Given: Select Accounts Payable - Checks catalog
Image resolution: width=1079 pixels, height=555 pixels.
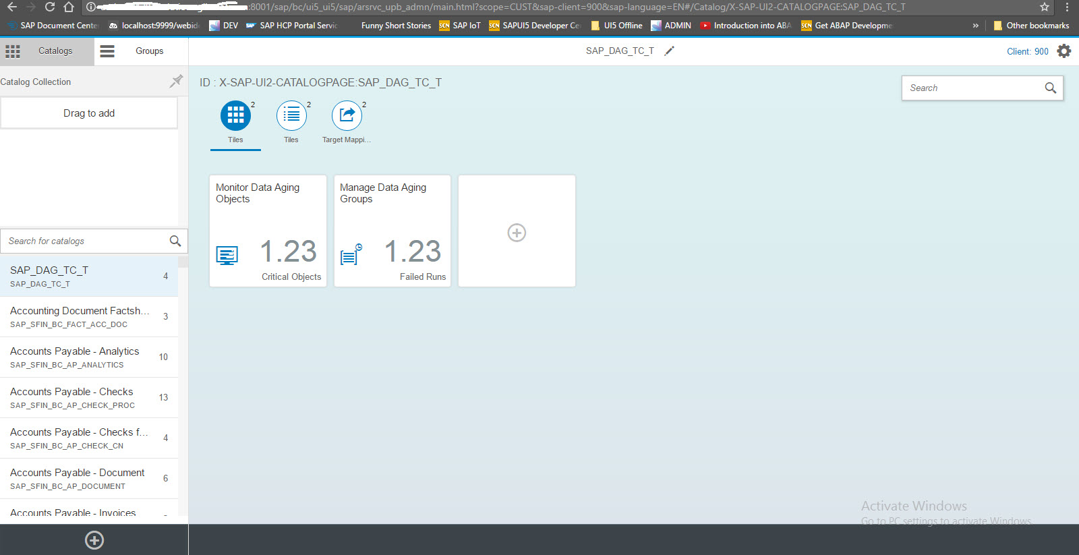Looking at the screenshot, I should [x=89, y=398].
